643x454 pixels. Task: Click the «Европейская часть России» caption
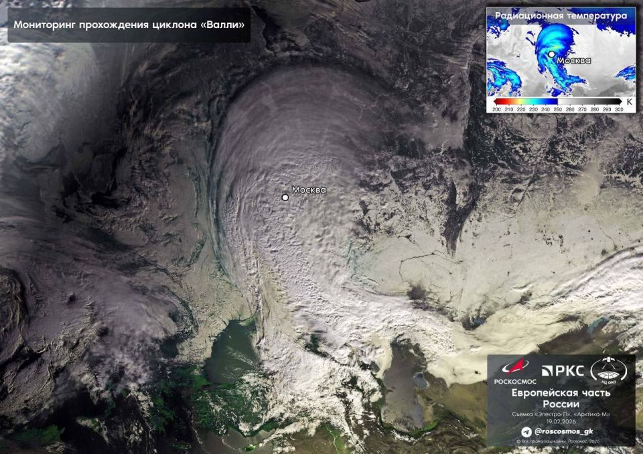tap(561, 398)
